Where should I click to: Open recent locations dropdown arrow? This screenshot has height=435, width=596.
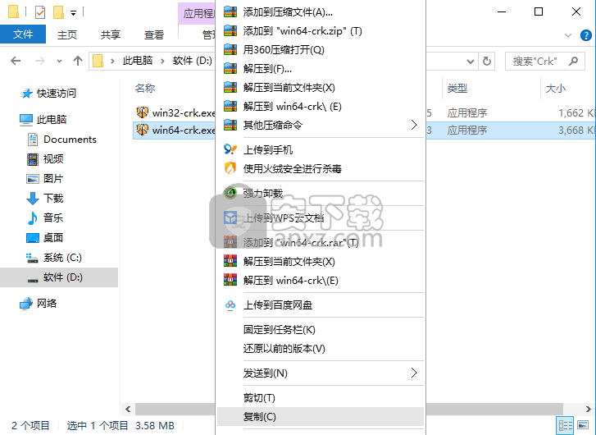[59, 61]
